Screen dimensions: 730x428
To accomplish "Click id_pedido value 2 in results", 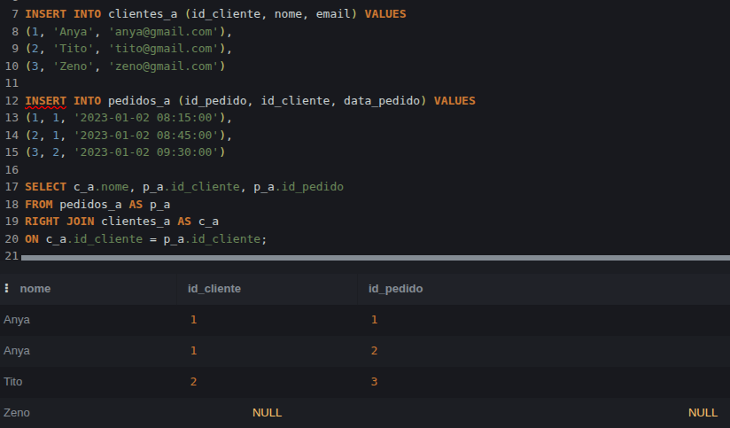I will [x=374, y=351].
